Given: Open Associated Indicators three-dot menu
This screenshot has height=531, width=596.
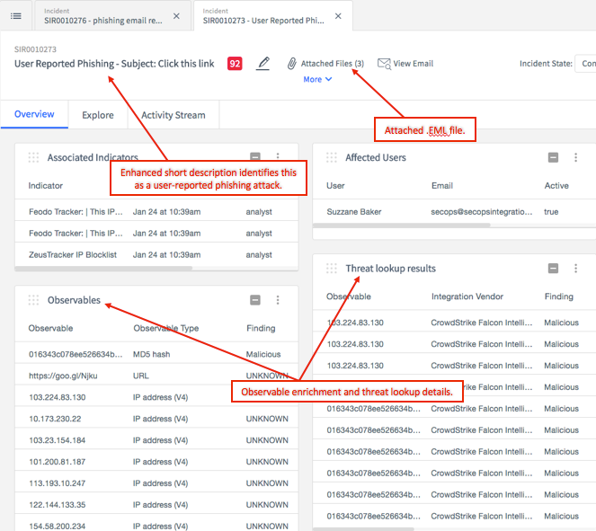Looking at the screenshot, I should (x=278, y=156).
